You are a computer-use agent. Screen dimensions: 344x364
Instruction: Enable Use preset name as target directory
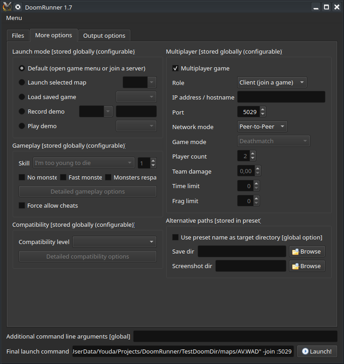coord(175,237)
